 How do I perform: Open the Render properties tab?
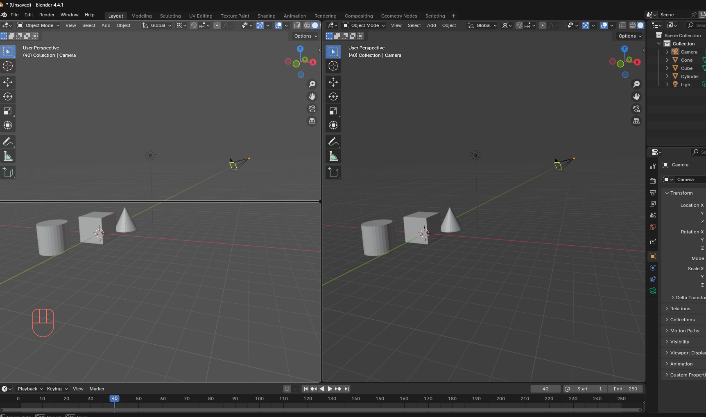click(x=653, y=181)
